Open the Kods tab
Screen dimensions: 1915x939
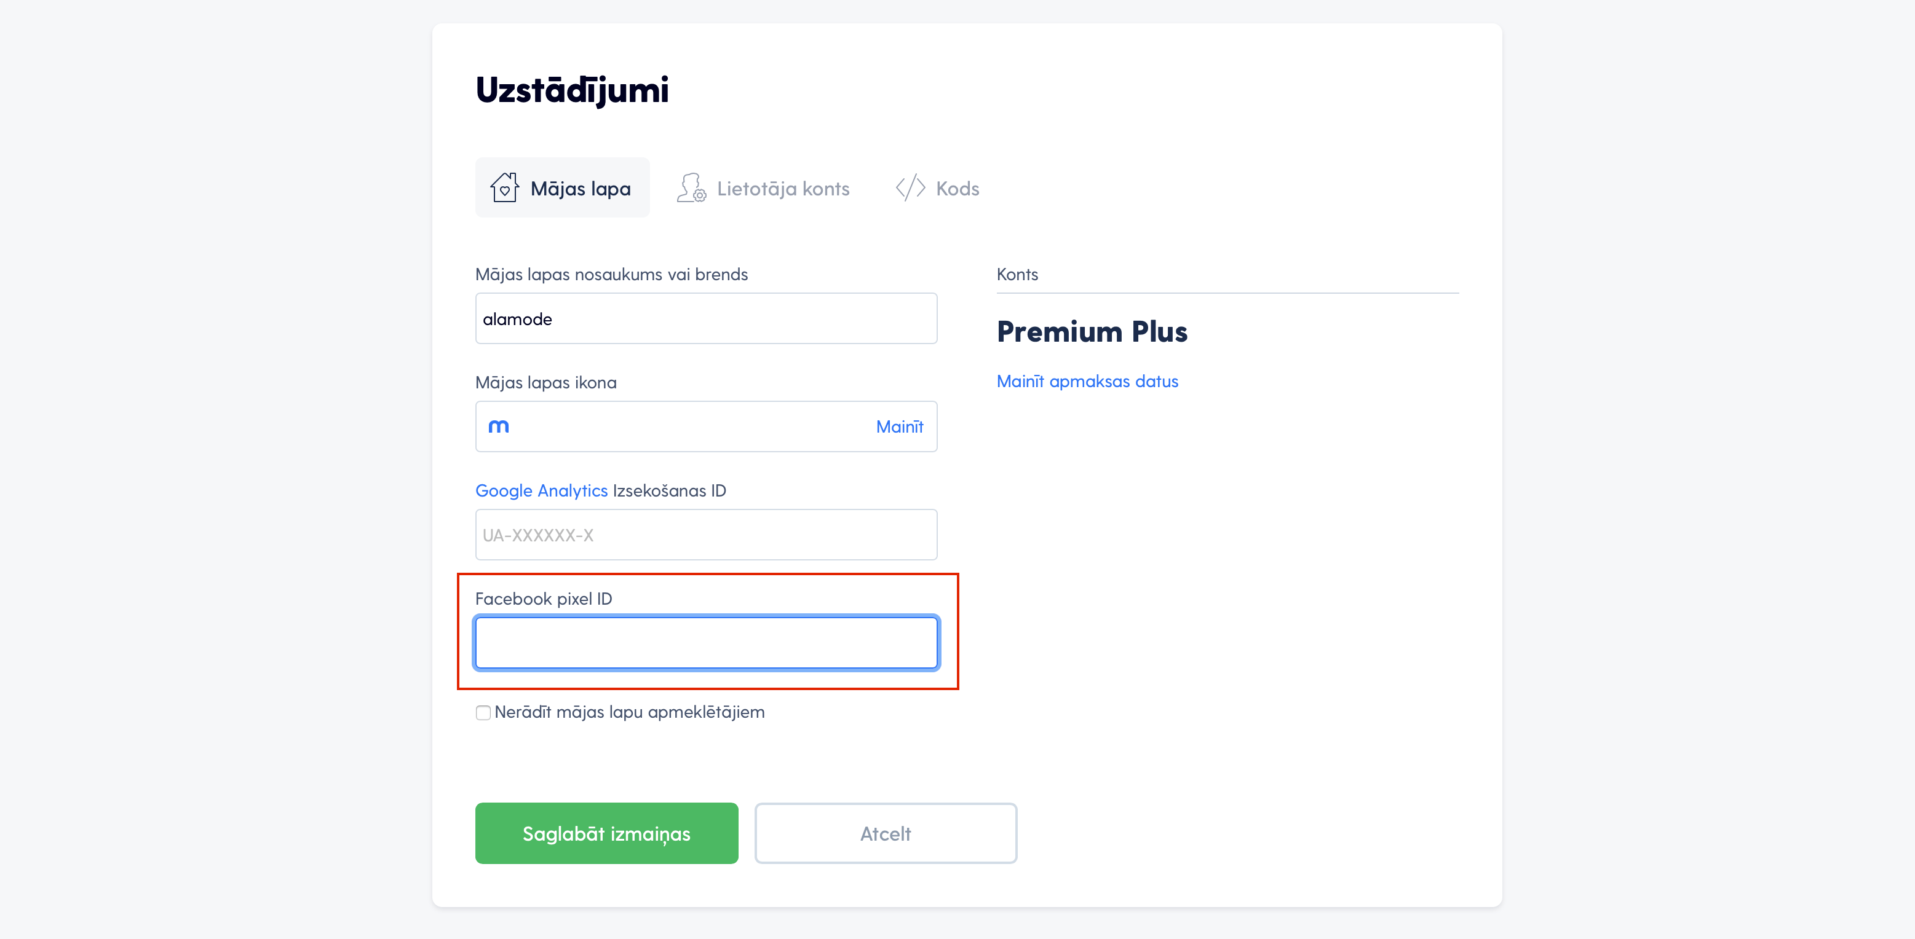pos(937,188)
